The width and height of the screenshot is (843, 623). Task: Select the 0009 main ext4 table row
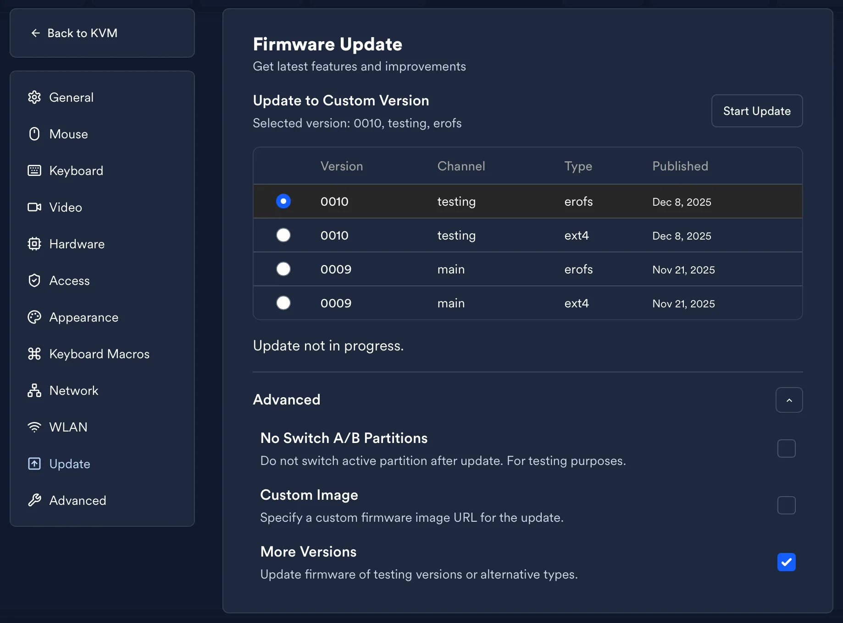point(527,303)
